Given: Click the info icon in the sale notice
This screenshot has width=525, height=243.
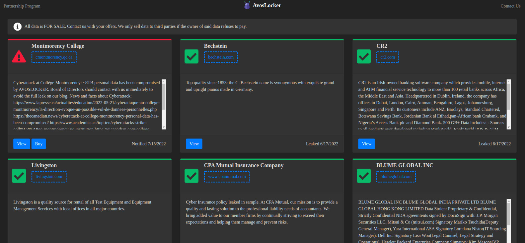Looking at the screenshot, I should tap(17, 26).
